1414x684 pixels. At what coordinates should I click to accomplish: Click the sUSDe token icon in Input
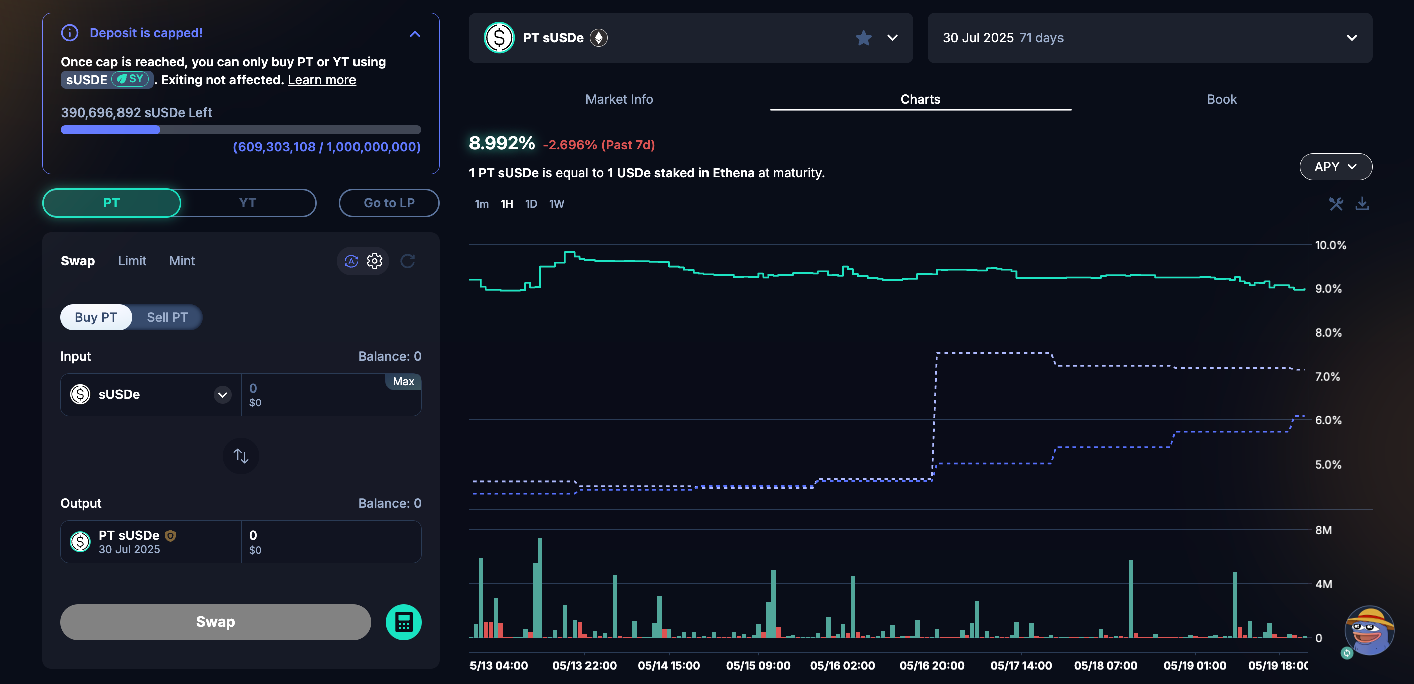[x=81, y=394]
